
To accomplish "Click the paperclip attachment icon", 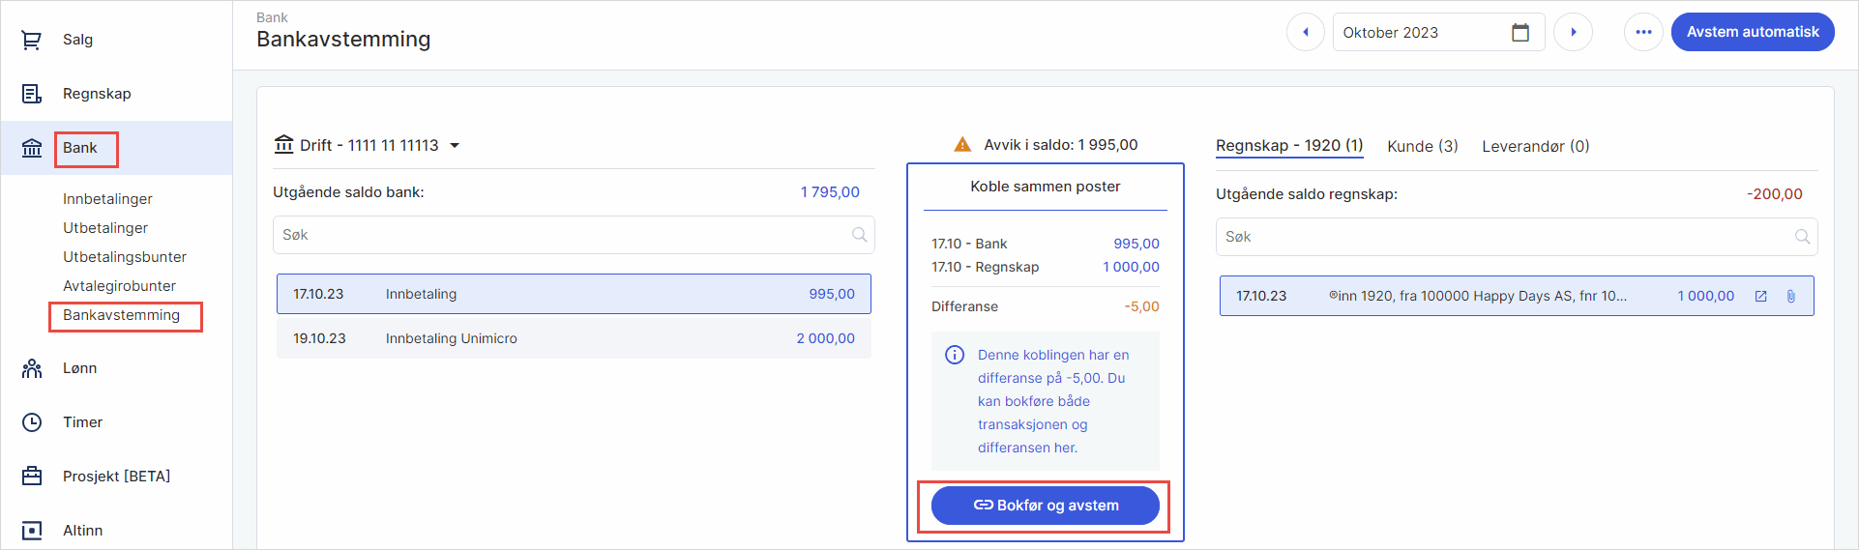I will tap(1790, 297).
